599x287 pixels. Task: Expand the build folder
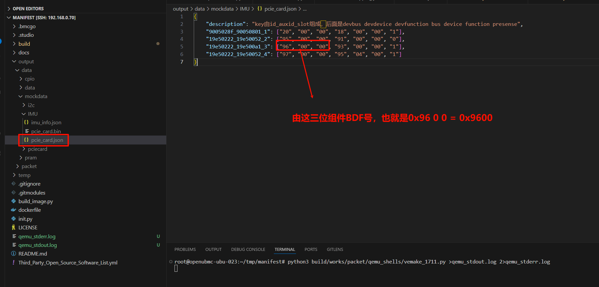point(24,44)
